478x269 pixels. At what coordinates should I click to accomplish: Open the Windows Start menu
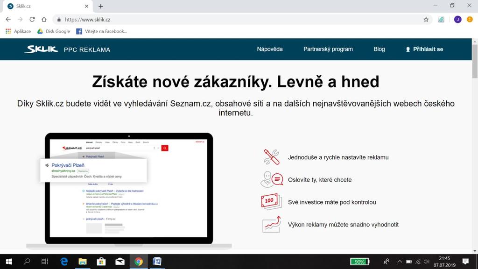click(9, 262)
